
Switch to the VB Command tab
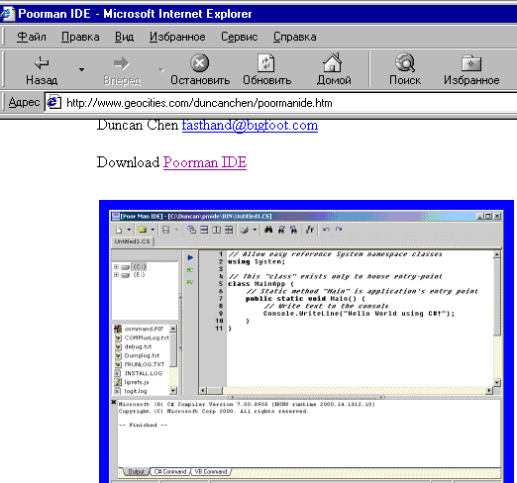(x=211, y=472)
